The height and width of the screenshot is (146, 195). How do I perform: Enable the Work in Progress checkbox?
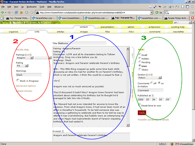coord(18,80)
